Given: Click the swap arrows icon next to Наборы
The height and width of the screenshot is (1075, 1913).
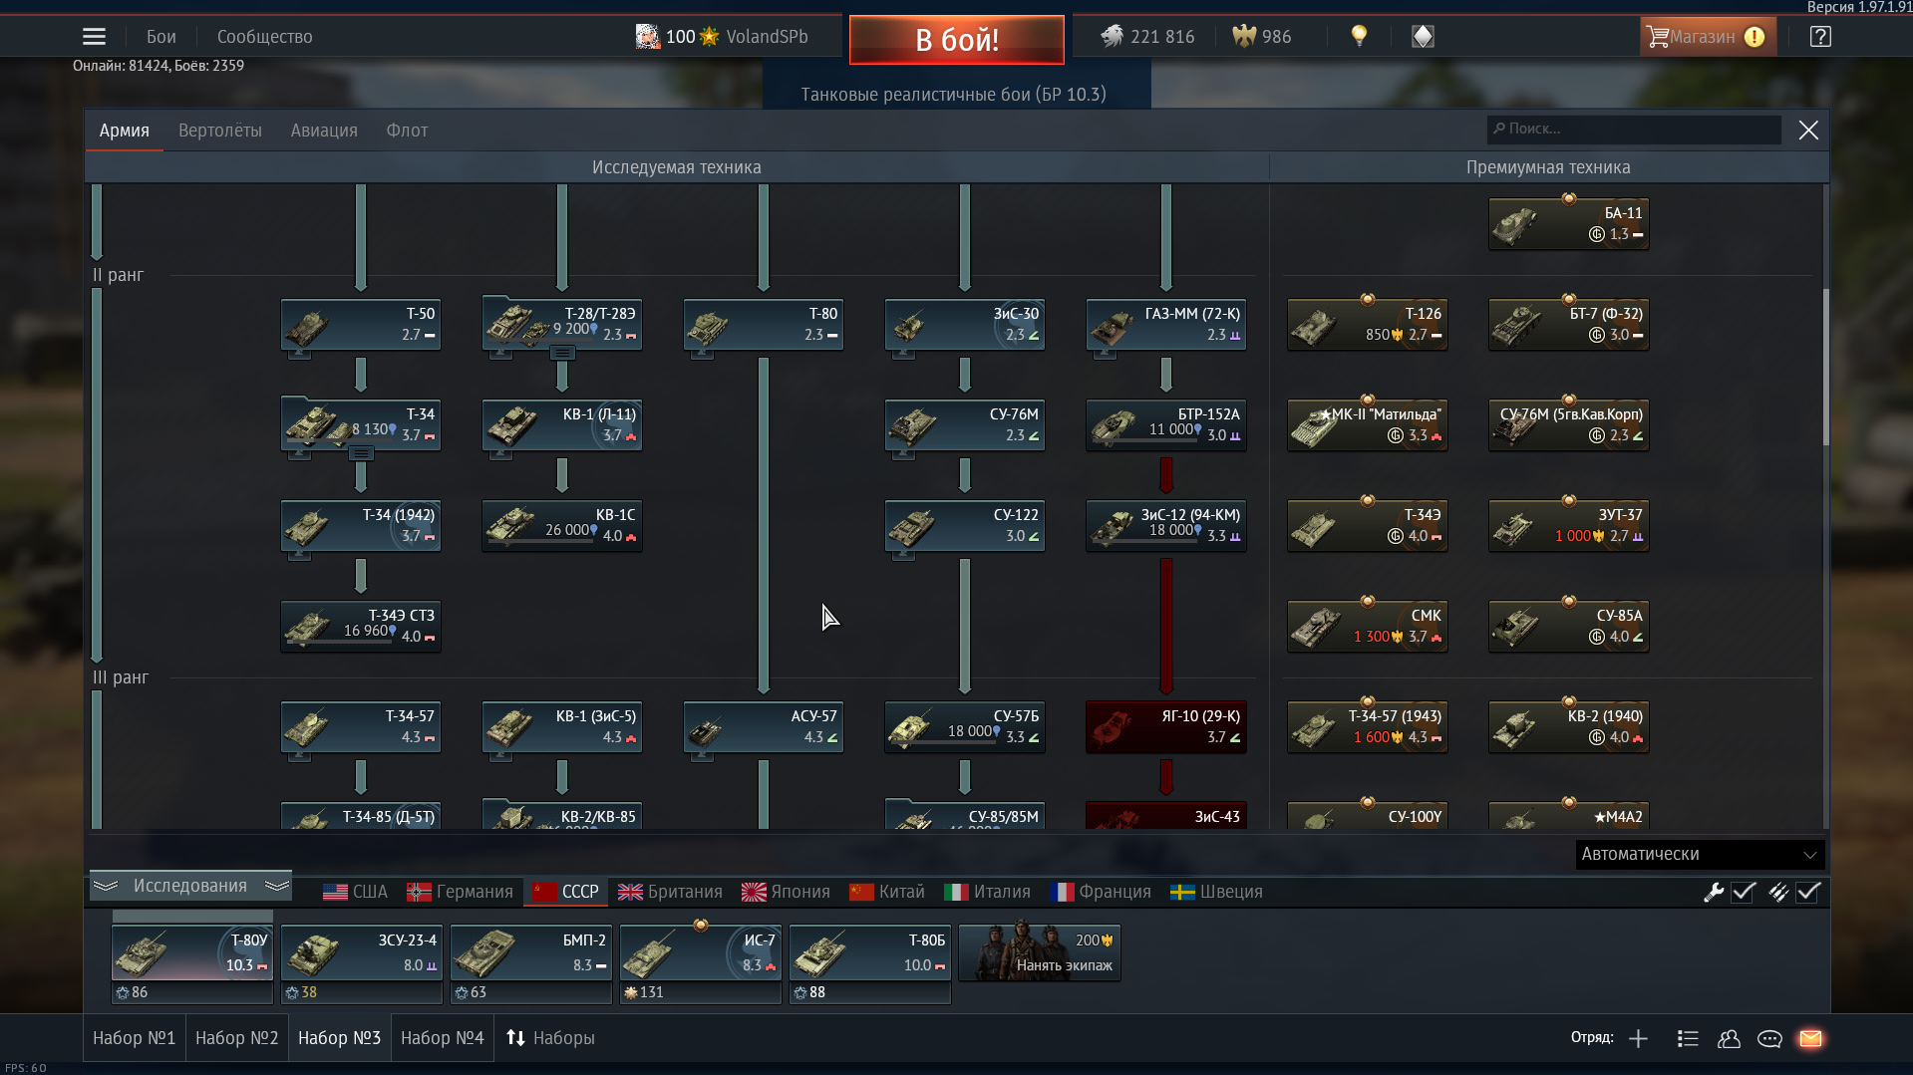Looking at the screenshot, I should click(x=515, y=1038).
